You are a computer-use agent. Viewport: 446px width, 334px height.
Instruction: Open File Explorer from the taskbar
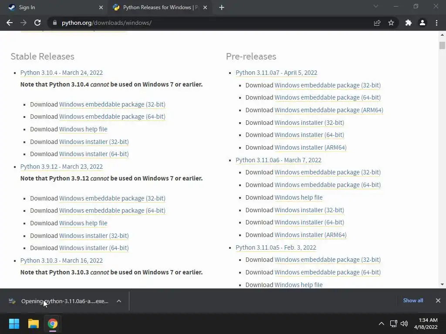coord(33,324)
